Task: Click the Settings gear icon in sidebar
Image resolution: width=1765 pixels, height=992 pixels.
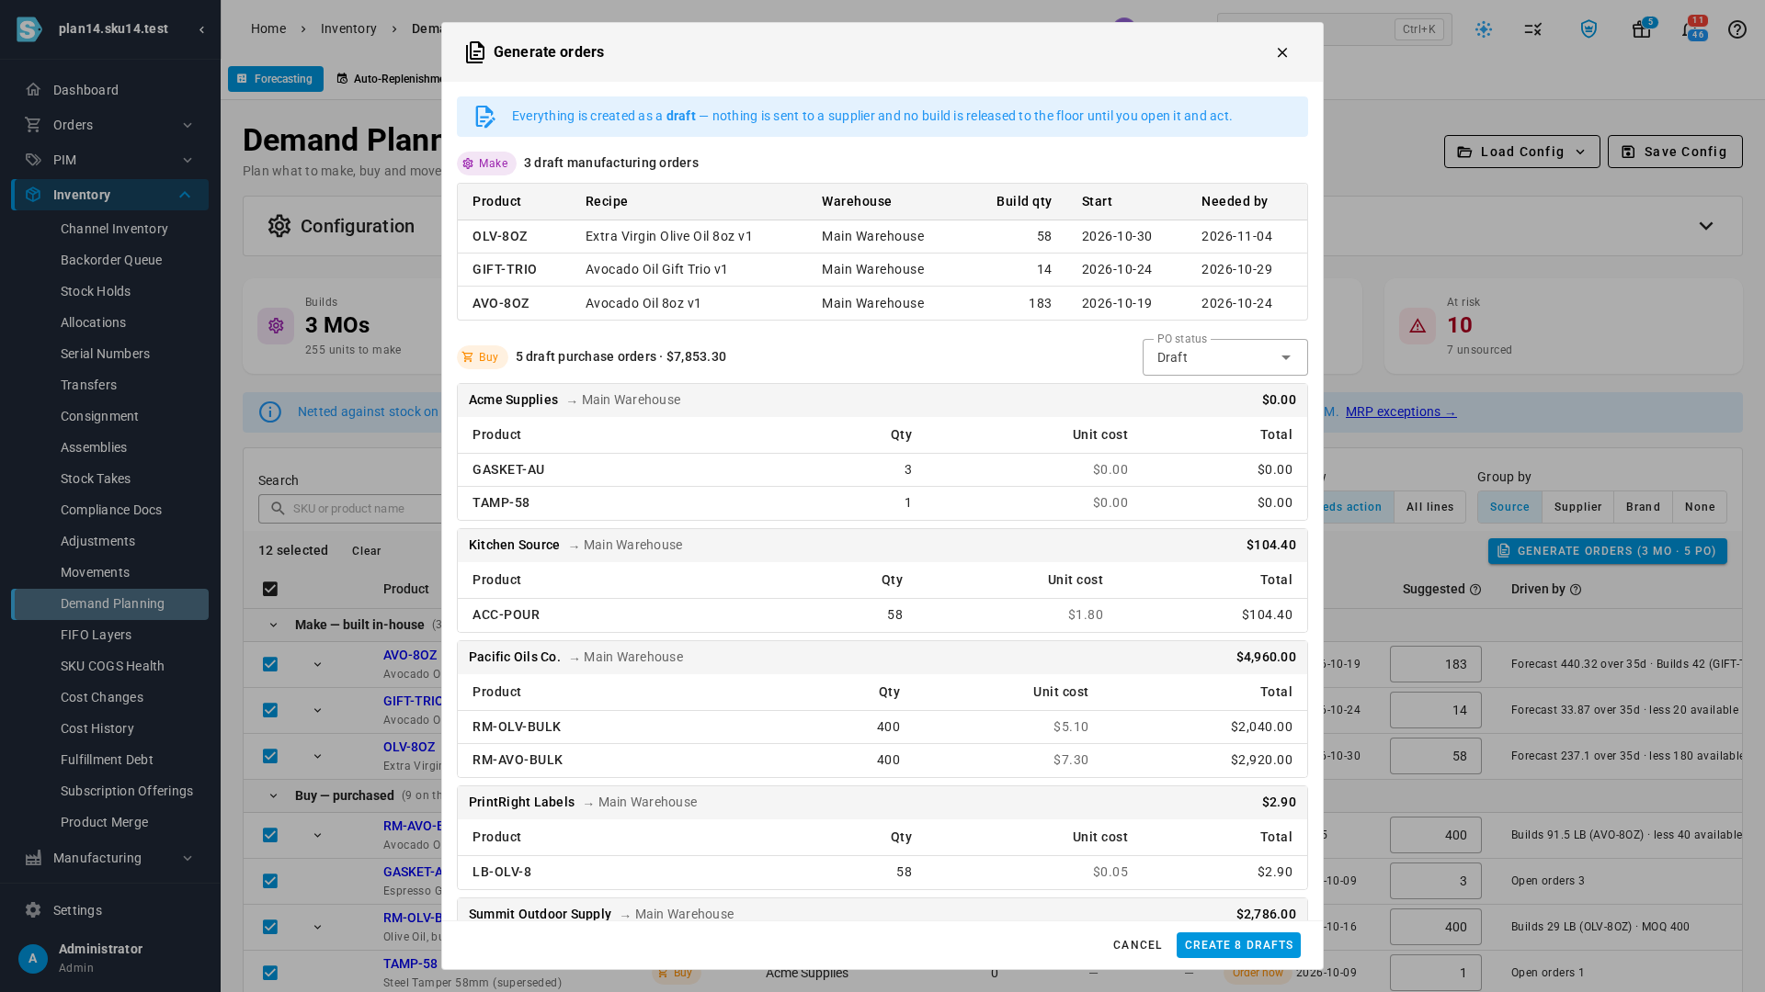Action: 33,910
